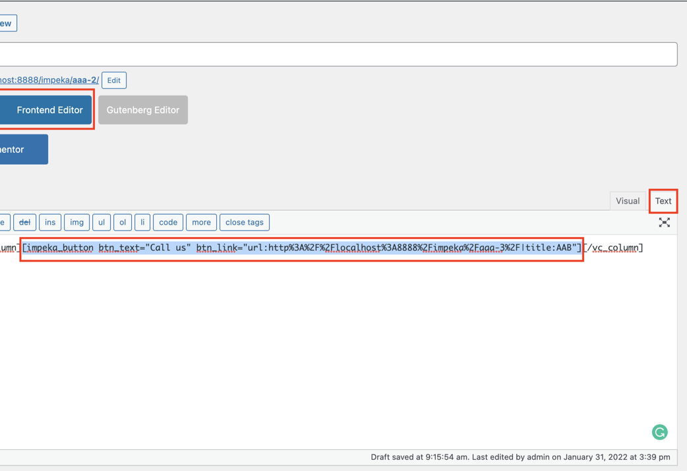This screenshot has width=687, height=471.
Task: Click the impeka_button shortcode text
Action: coord(302,248)
